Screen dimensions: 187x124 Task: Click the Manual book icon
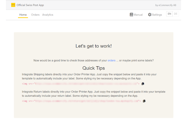[132, 15]
